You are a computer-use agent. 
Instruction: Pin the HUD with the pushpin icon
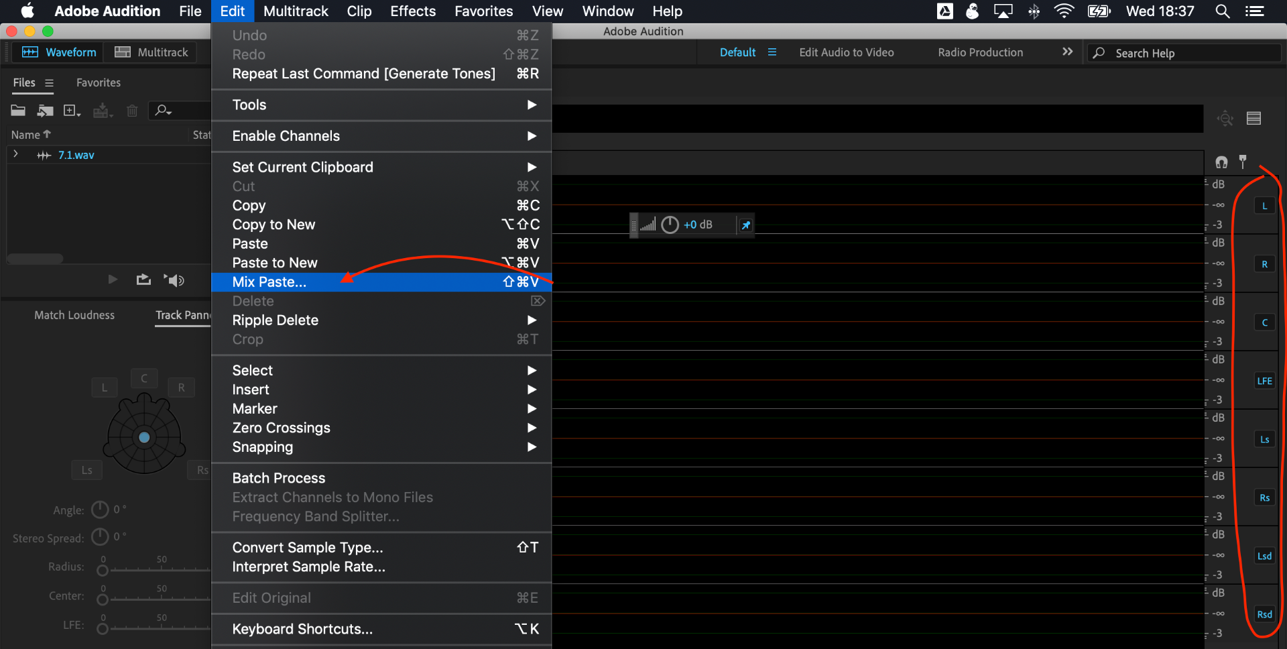745,225
